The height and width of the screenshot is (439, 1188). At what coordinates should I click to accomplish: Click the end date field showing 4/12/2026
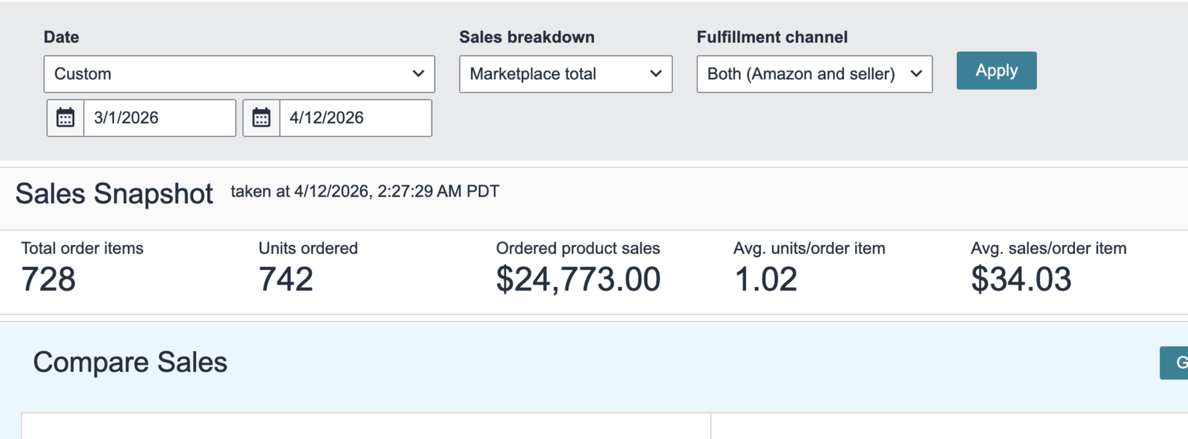click(355, 118)
